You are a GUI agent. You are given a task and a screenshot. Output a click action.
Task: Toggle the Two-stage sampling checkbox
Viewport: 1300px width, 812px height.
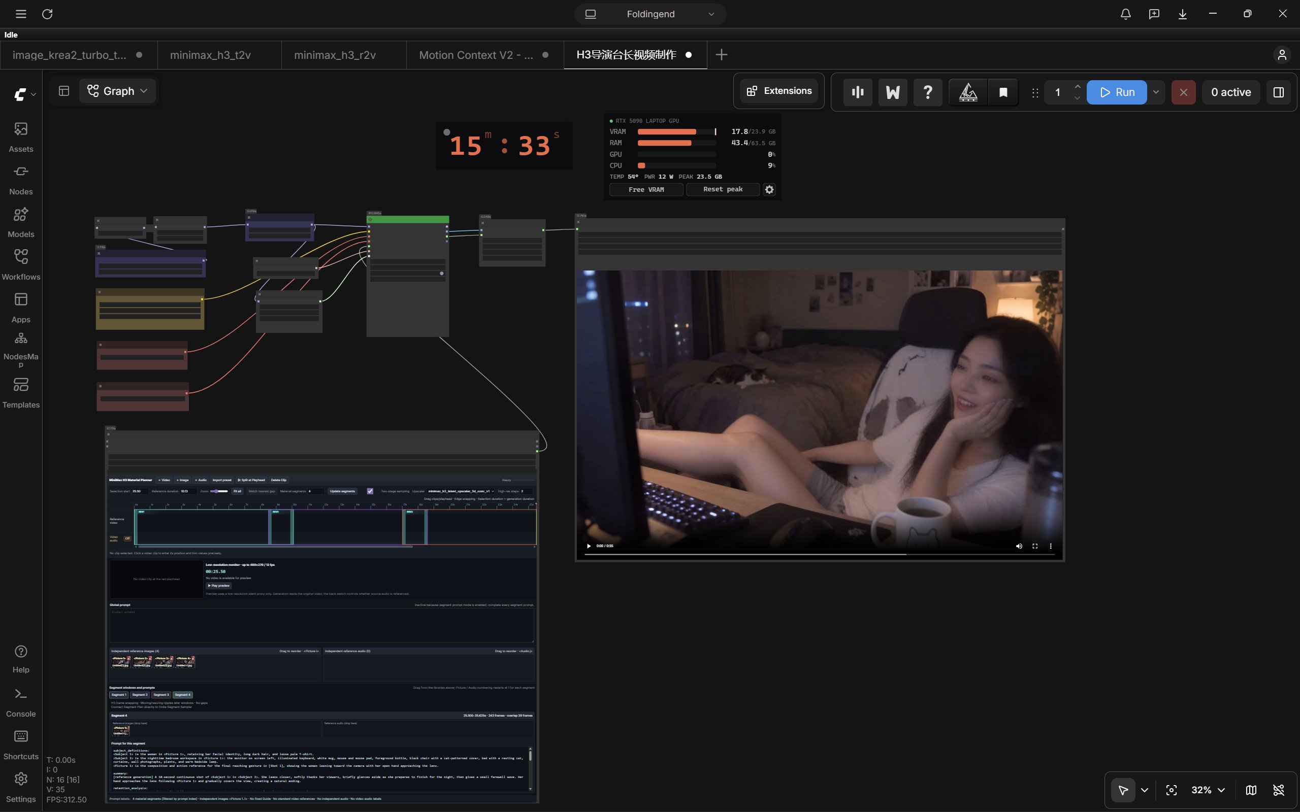tap(370, 491)
